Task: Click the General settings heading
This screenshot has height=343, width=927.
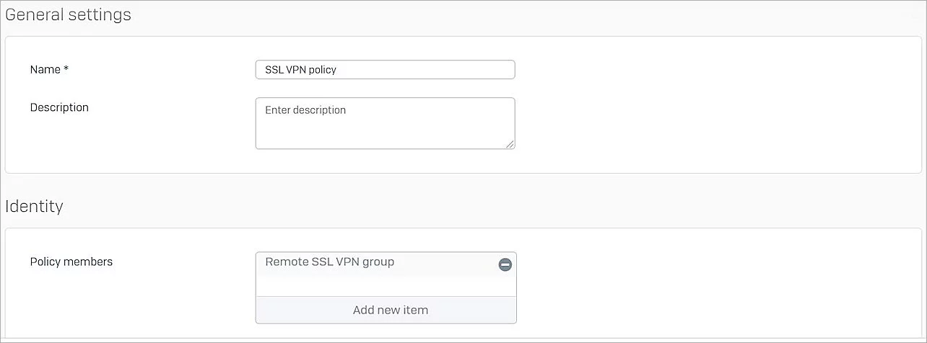Action: [69, 14]
